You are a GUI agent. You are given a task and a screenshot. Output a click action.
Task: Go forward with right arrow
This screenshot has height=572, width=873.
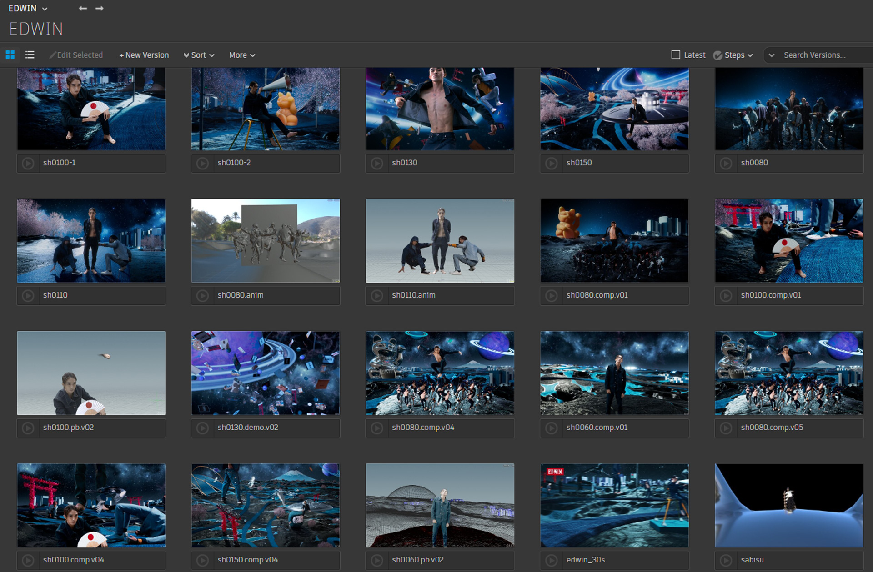pyautogui.click(x=100, y=8)
